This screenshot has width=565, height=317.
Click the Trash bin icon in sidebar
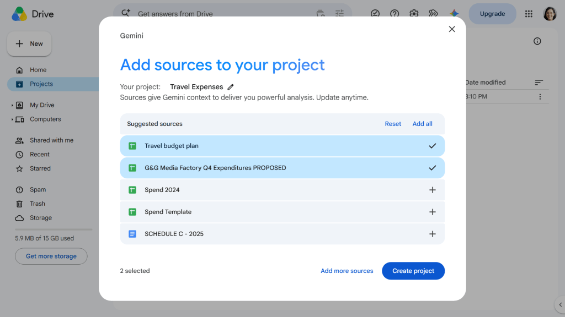click(x=19, y=204)
